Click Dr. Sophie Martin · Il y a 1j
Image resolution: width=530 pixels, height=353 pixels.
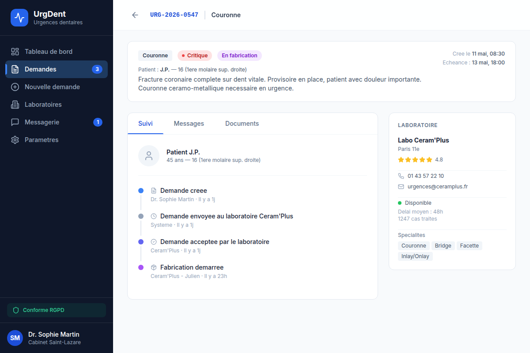[x=183, y=199]
